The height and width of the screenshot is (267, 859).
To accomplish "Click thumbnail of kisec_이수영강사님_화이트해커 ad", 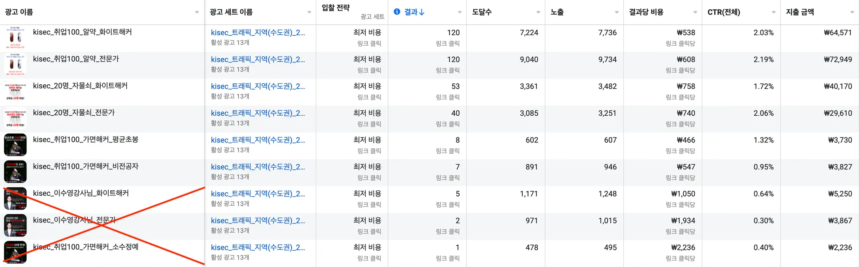I will tap(15, 199).
